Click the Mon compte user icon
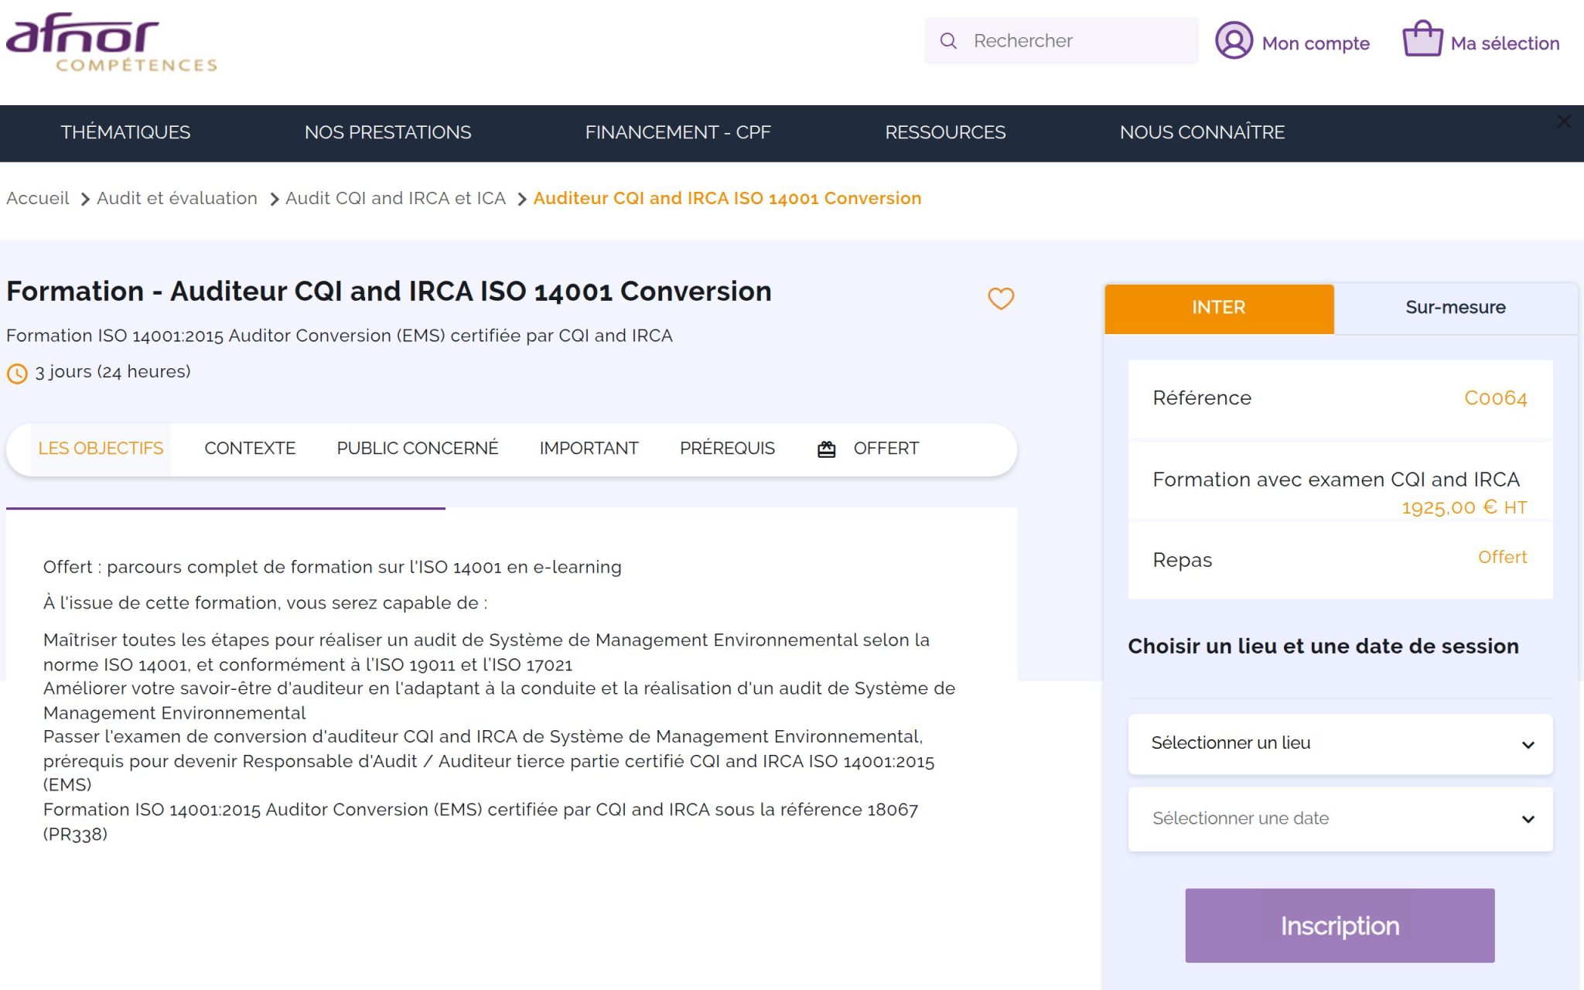 click(1234, 40)
